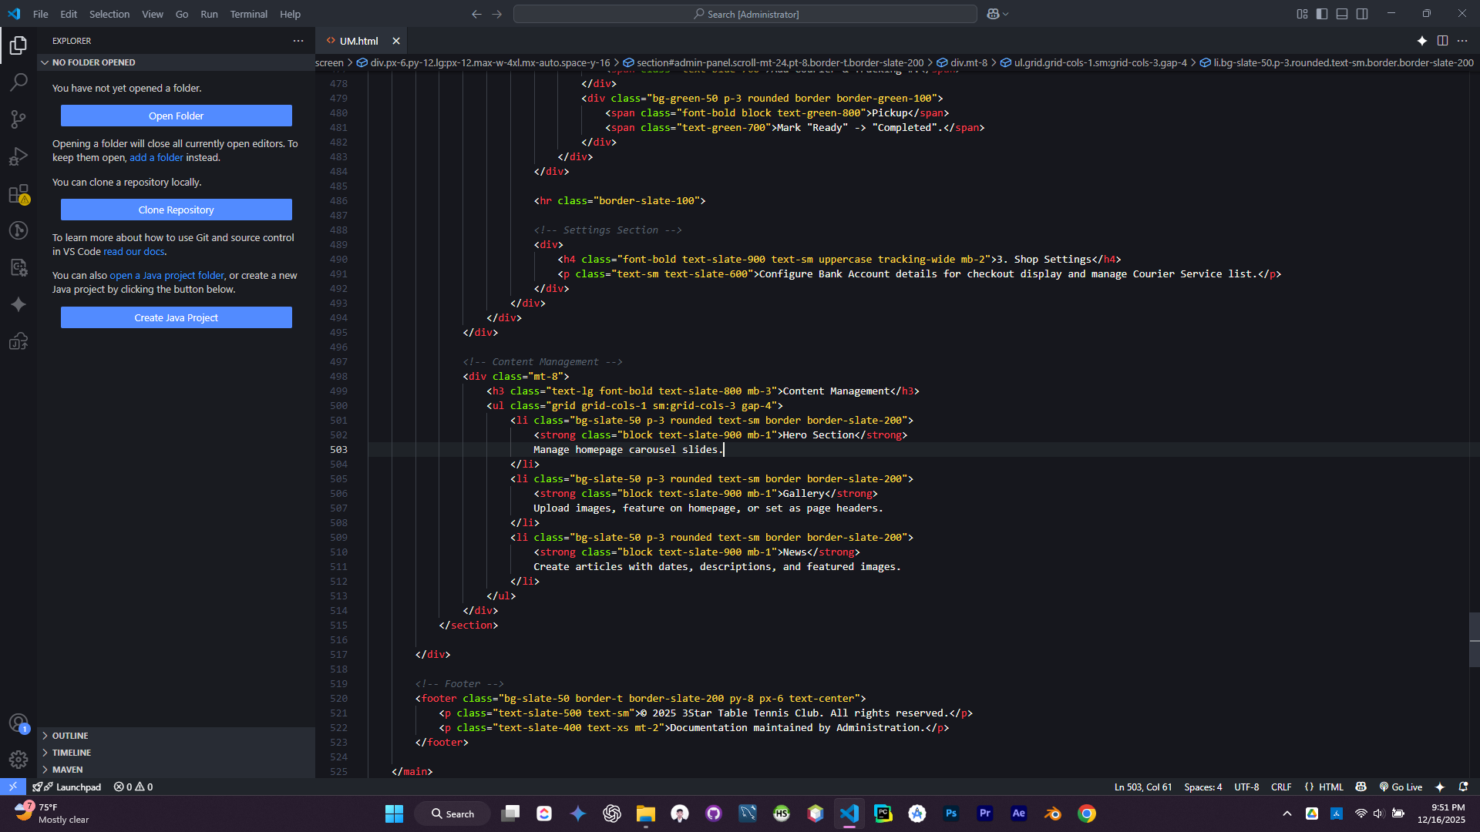
Task: Open the Extensions view
Action: (x=18, y=193)
